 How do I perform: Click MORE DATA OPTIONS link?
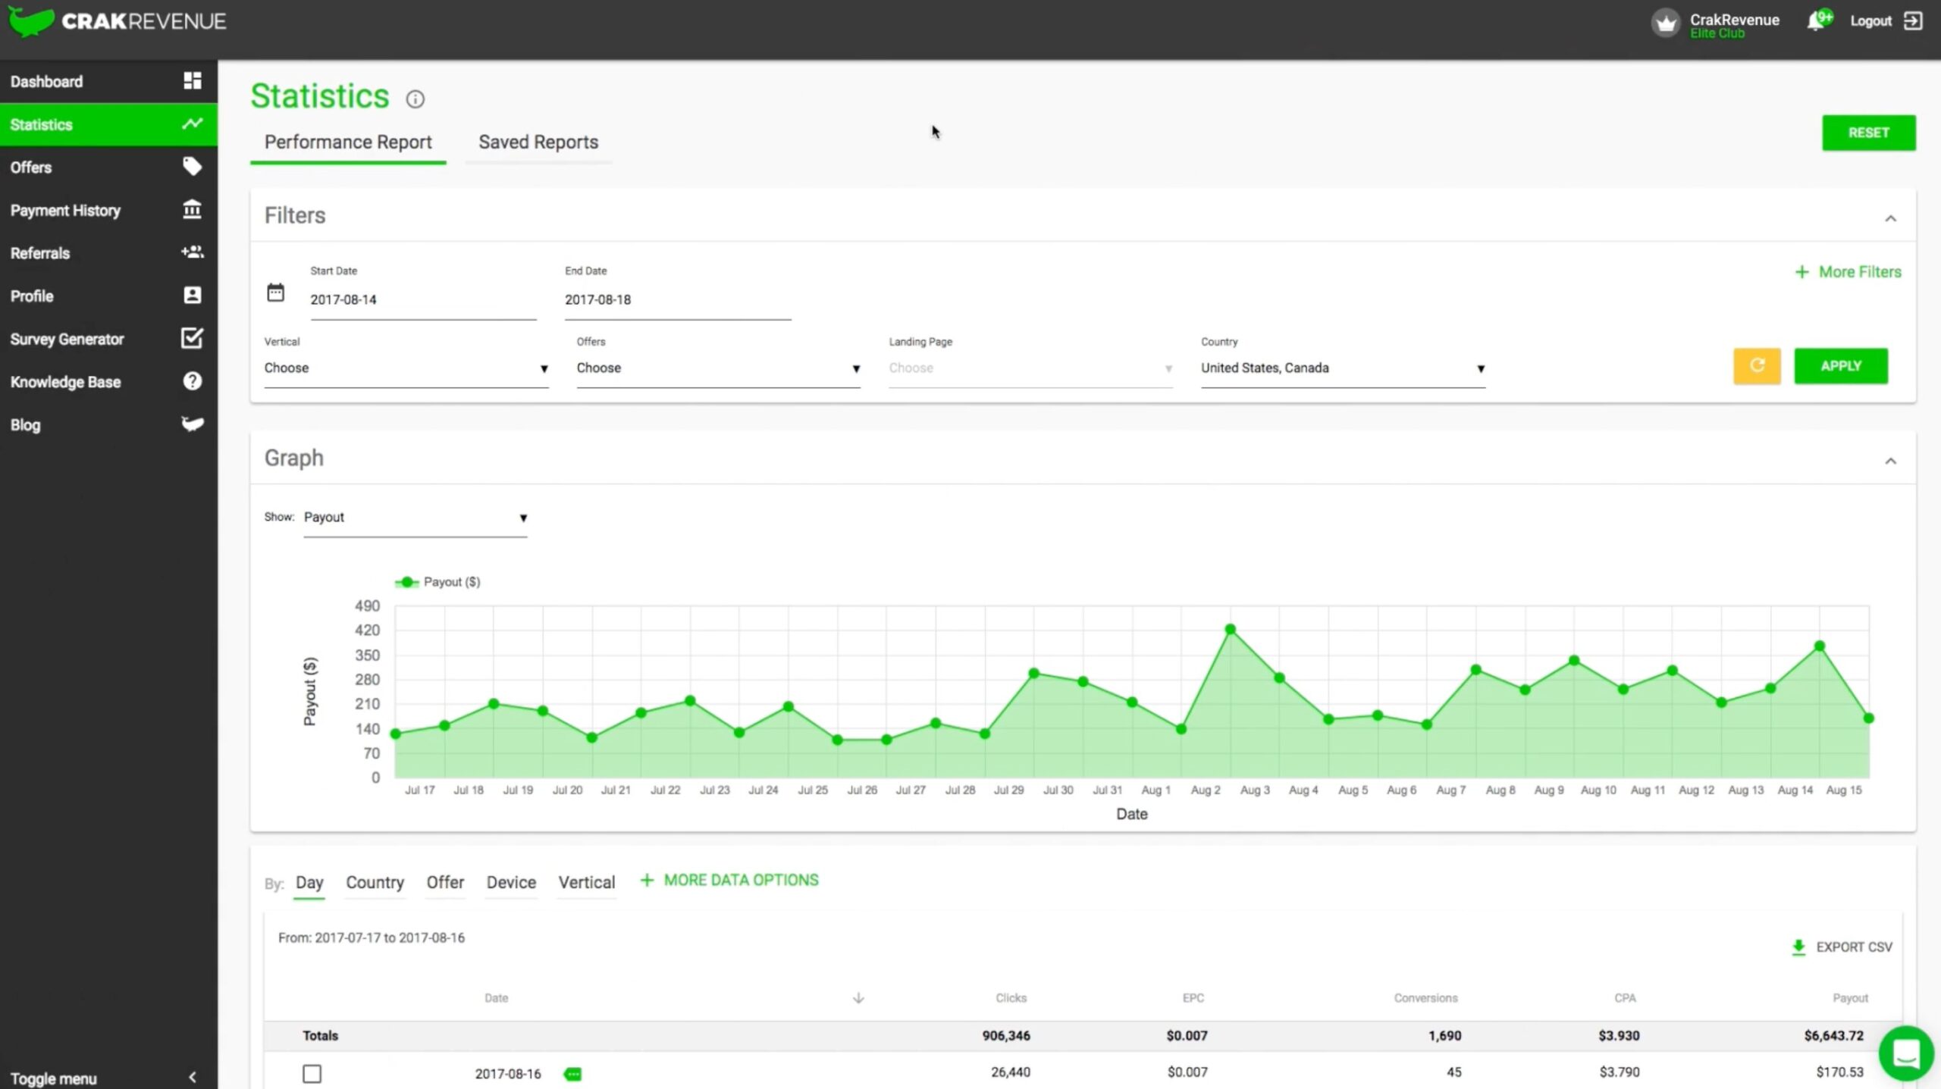coord(742,880)
